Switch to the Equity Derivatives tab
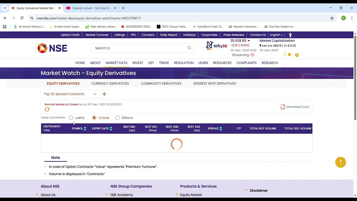Image resolution: width=357 pixels, height=201 pixels. coord(63,83)
